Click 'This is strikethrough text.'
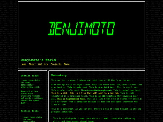 click(97, 90)
